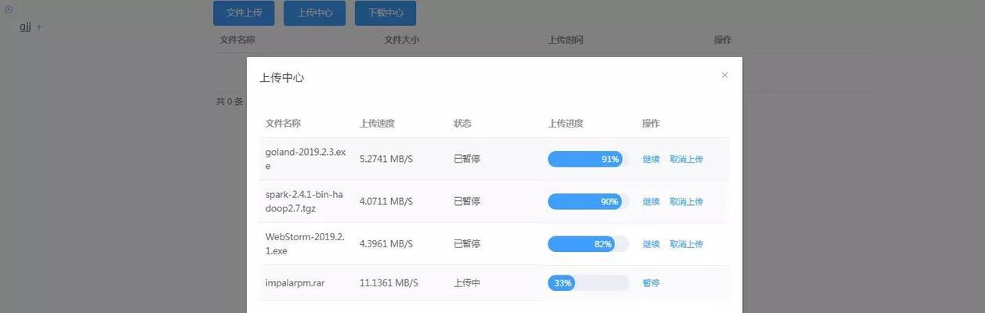The width and height of the screenshot is (985, 313).
Task: Cancel upload of WebStorm-2019.2.1.exe
Action: click(686, 244)
